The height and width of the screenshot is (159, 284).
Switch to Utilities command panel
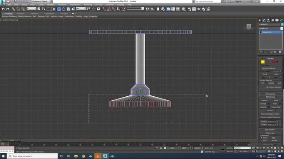point(281,20)
